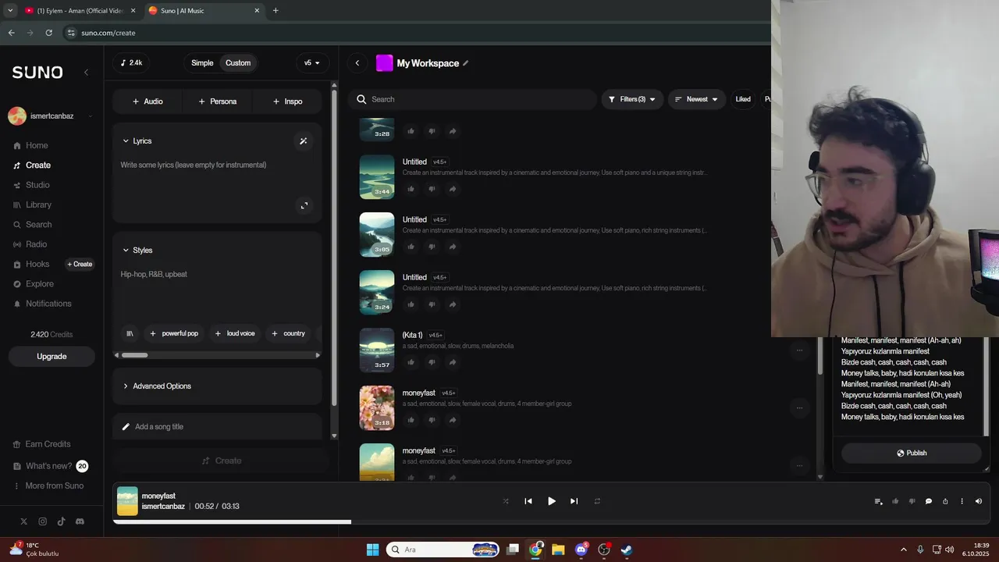The image size is (999, 562).
Task: Open the ismertcanbaz account menu
Action: point(52,116)
